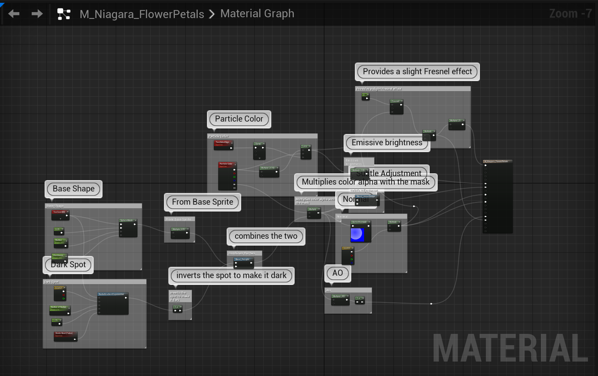
Task: Select the 0.3,0.3 constant vector node
Action: [x=60, y=293]
